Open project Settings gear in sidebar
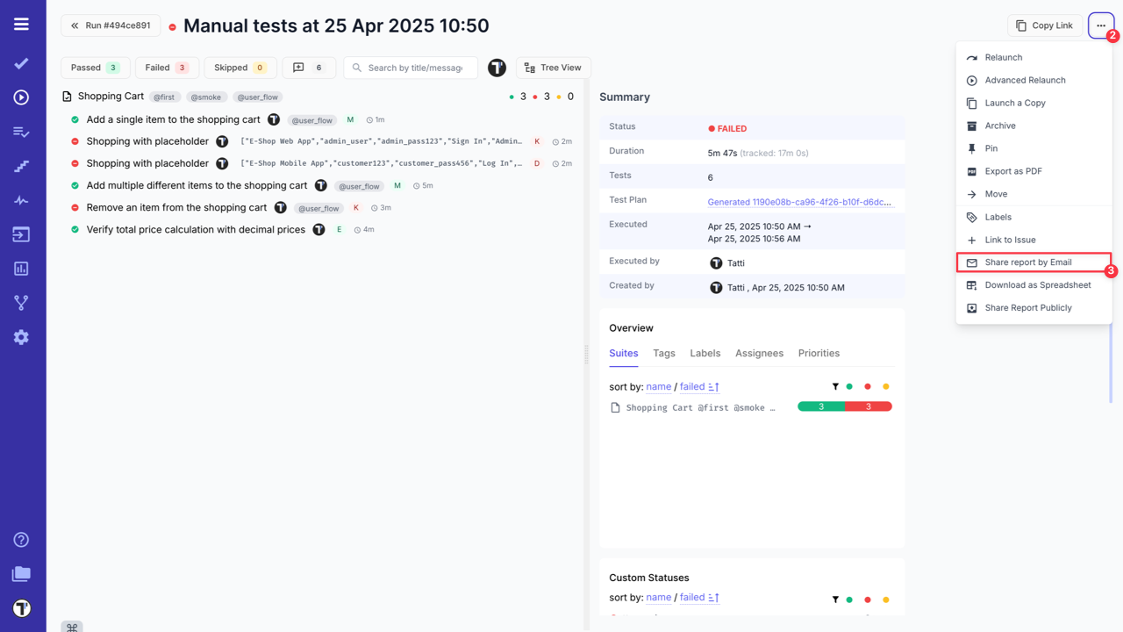This screenshot has height=632, width=1123. [22, 337]
